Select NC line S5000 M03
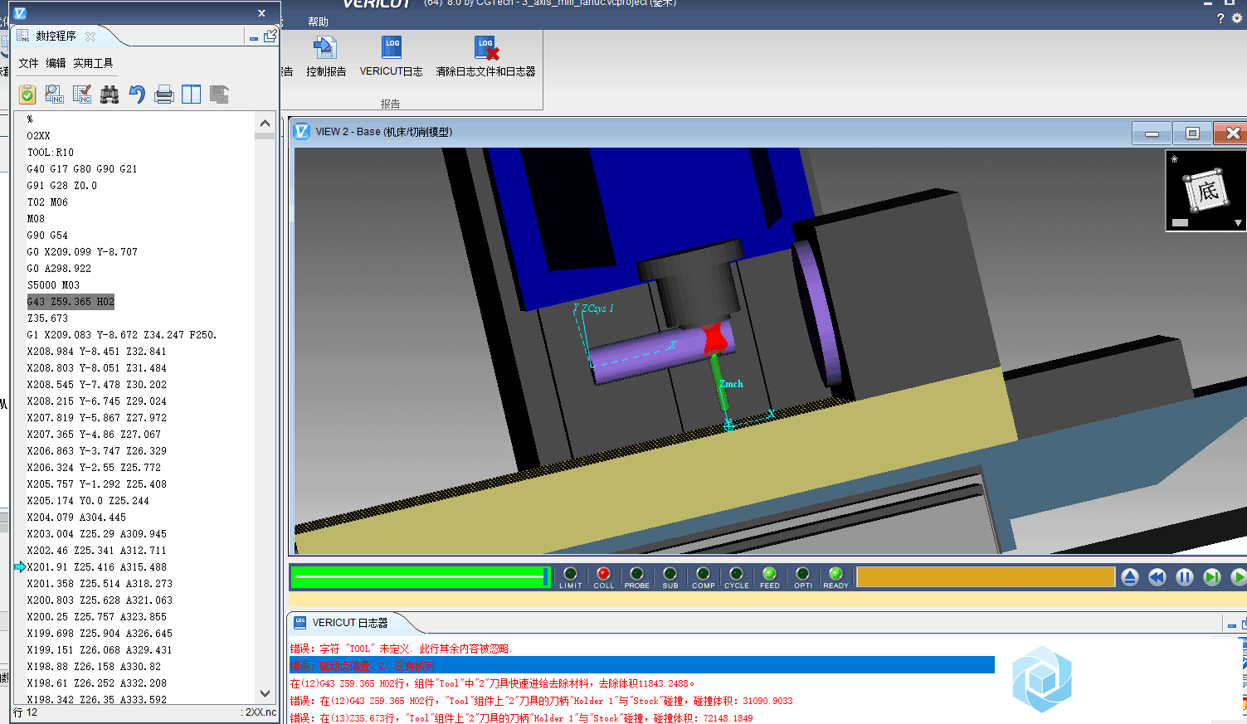Image resolution: width=1247 pixels, height=724 pixels. (x=53, y=285)
